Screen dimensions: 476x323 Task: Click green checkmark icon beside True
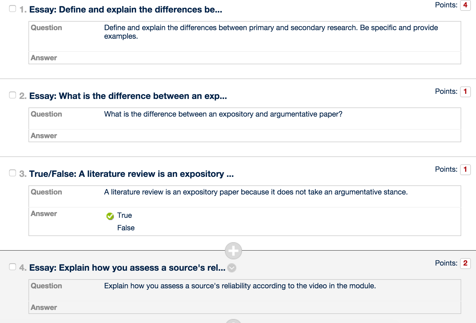(x=110, y=216)
